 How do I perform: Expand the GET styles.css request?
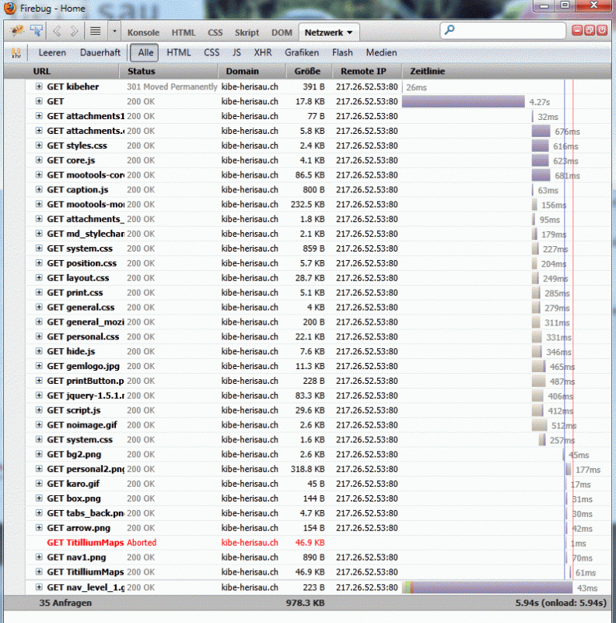coord(39,145)
